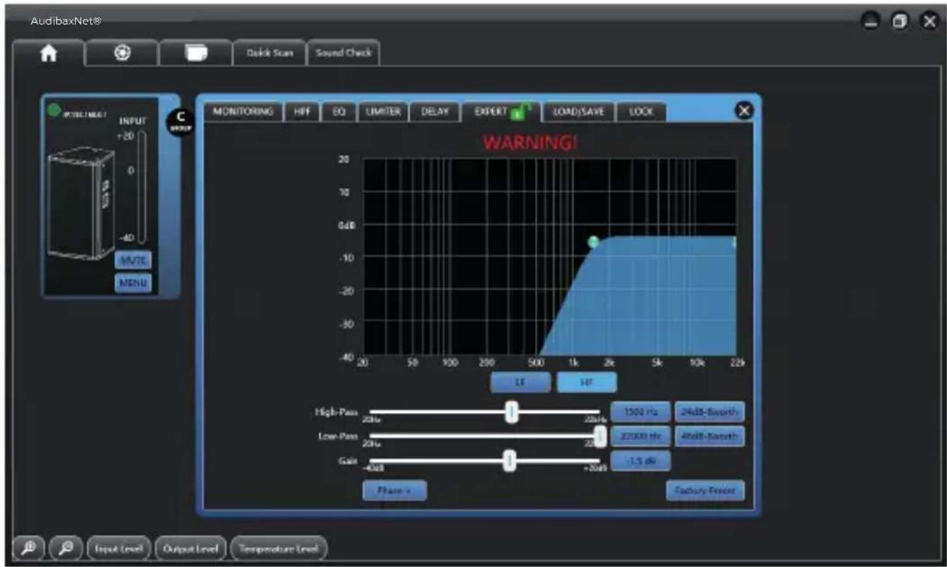Click the green status indicator on speaker card
Screen dimensions: 947x567
[x=55, y=110]
